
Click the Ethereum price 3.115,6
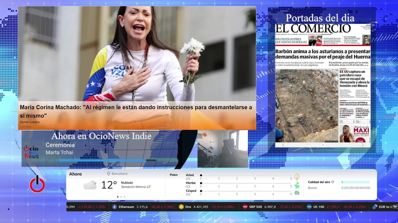(142, 207)
